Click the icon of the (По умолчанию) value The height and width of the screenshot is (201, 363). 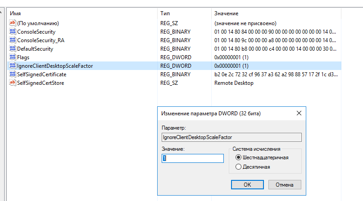tap(13, 23)
